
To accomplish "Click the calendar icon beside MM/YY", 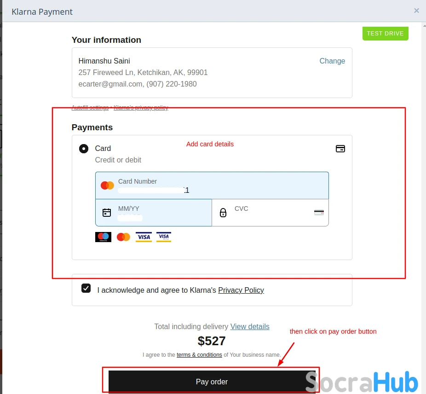I will pos(107,212).
